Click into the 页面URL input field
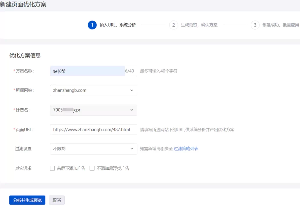 point(93,130)
